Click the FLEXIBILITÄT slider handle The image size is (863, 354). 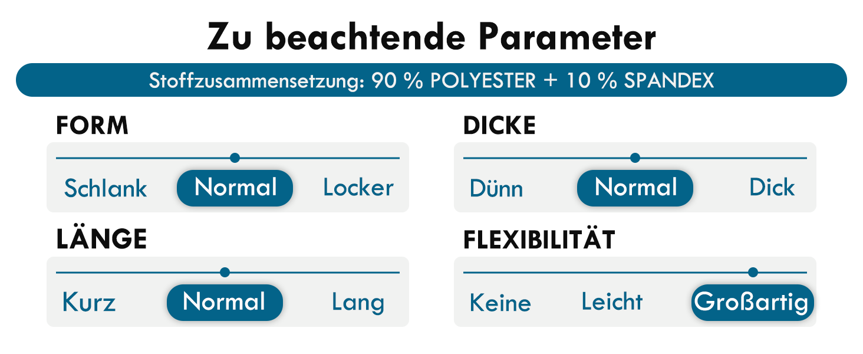tap(753, 272)
